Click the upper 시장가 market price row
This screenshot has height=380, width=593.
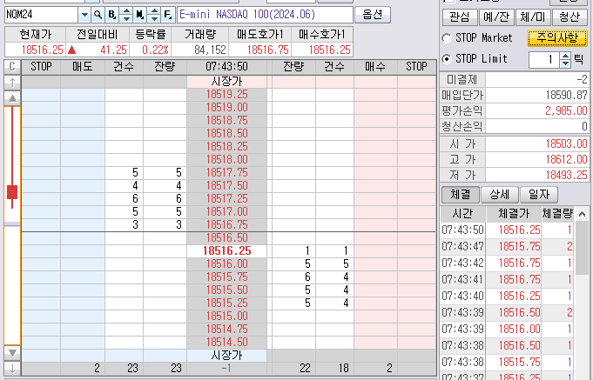point(226,82)
